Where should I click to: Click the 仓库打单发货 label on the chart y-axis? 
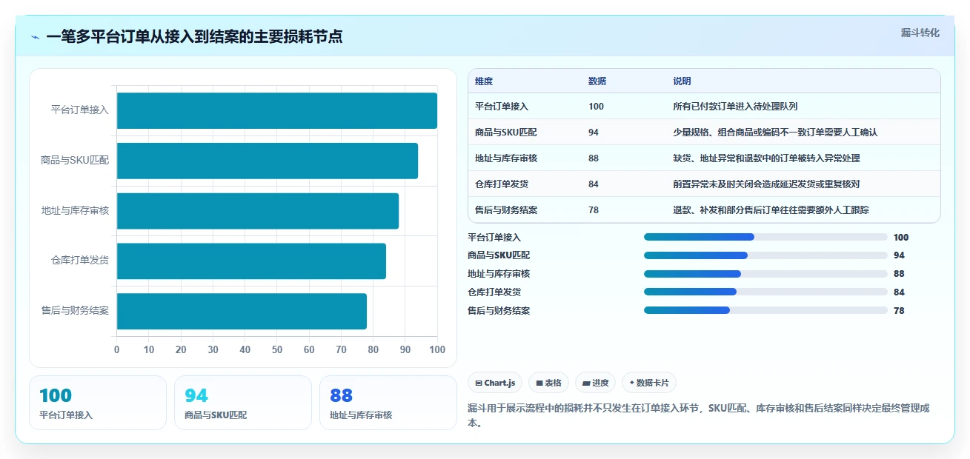[80, 261]
